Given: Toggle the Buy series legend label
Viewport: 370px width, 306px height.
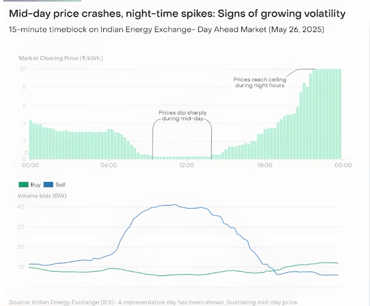Looking at the screenshot, I should coord(35,184).
